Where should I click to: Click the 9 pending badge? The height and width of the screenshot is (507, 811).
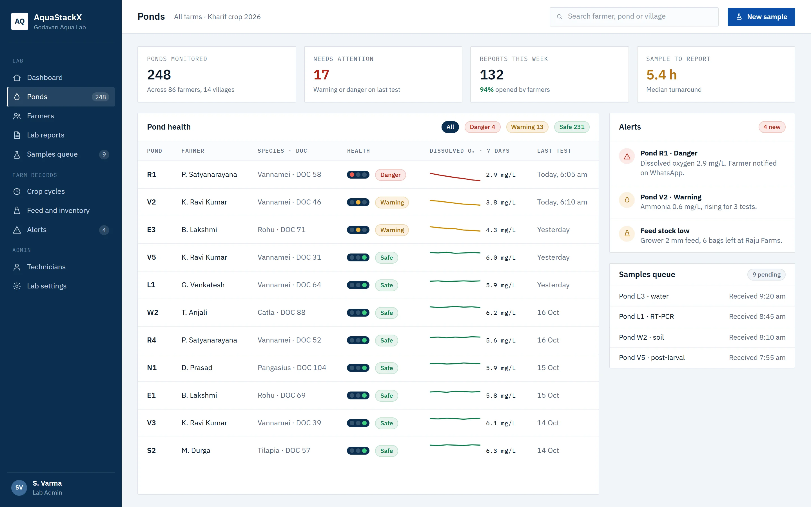point(766,275)
